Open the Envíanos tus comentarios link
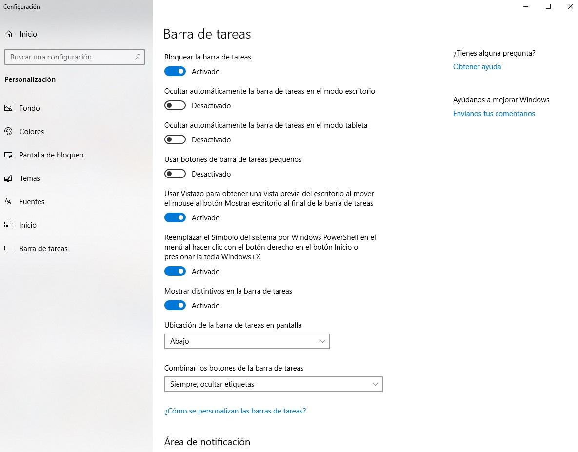 494,114
